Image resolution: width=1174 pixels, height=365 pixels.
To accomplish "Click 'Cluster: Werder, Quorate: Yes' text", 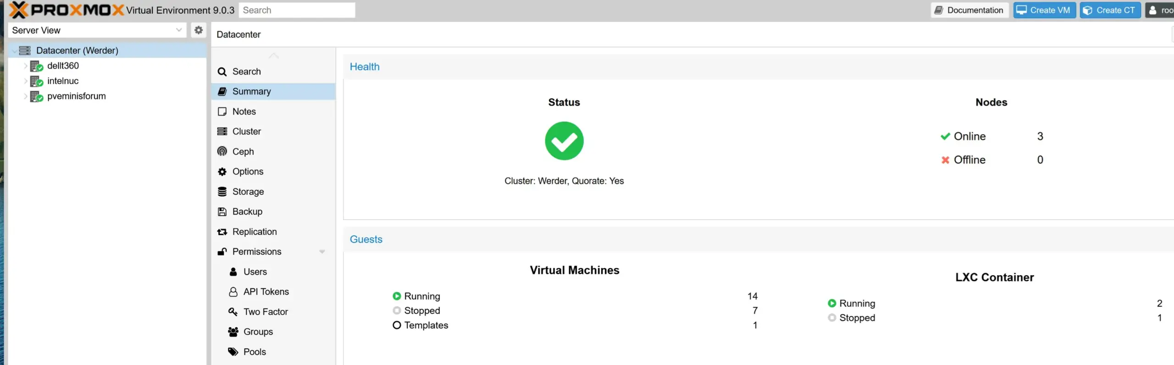I will (564, 181).
